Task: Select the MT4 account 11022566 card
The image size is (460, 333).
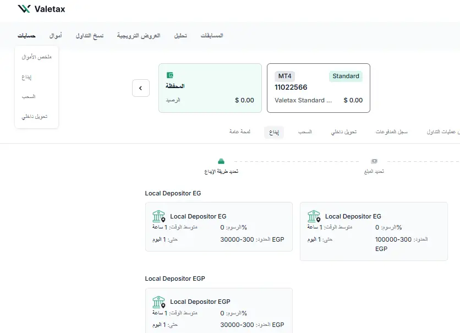Action: [x=319, y=88]
